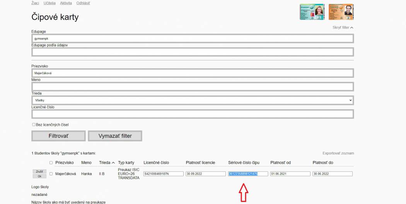Click the Zrušiť button in the row
This screenshot has width=406, height=204.
pyautogui.click(x=39, y=171)
